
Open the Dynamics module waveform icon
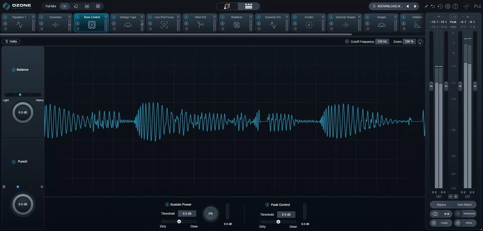coord(56,25)
